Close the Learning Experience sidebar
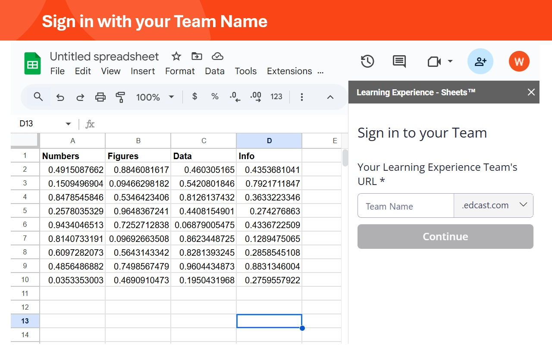552x345 pixels. pos(531,92)
